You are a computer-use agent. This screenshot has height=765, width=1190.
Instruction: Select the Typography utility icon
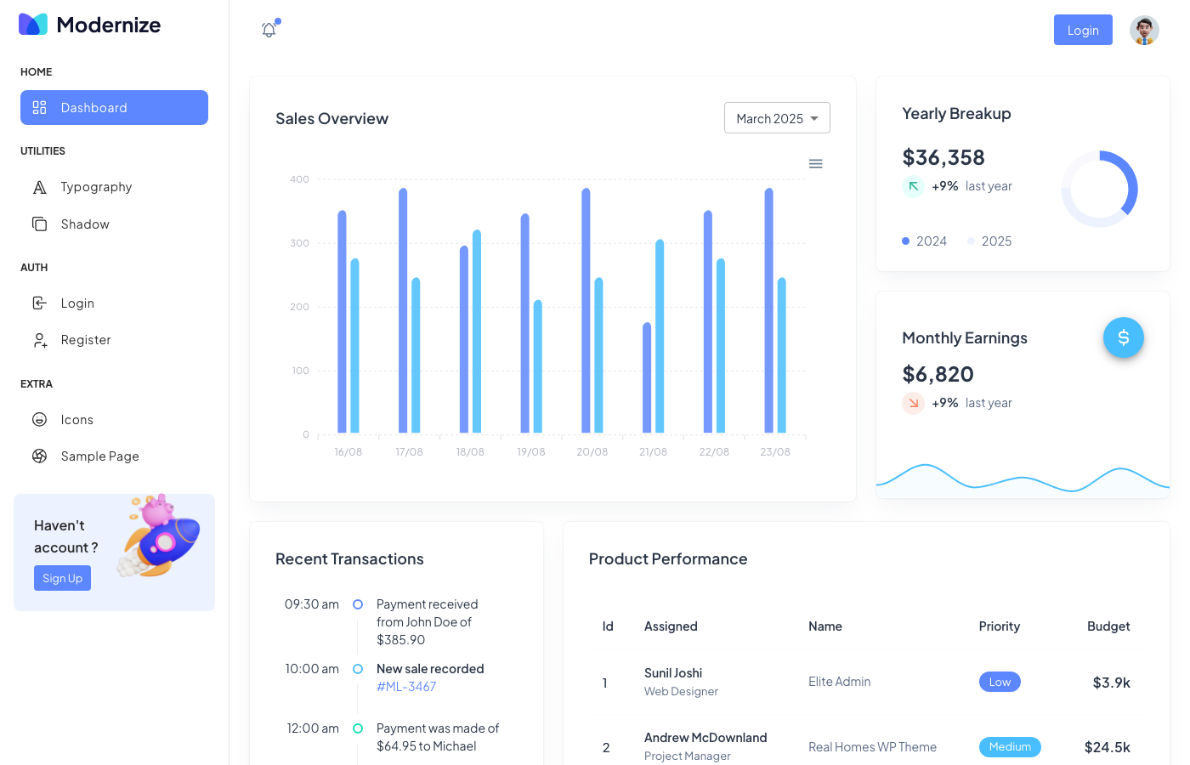(x=40, y=186)
